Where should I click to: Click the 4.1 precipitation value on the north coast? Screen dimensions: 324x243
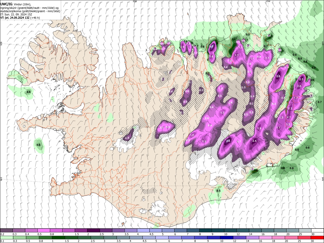click(212, 47)
